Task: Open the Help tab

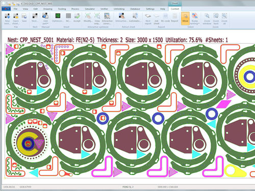Action: pos(163,9)
